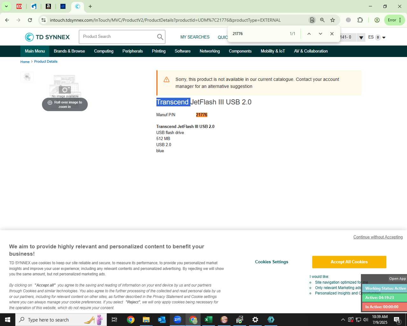Switch to the second browser tab

coord(34,6)
